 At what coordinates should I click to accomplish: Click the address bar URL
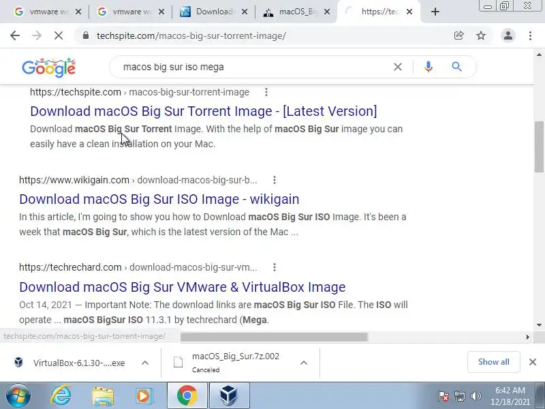[191, 36]
